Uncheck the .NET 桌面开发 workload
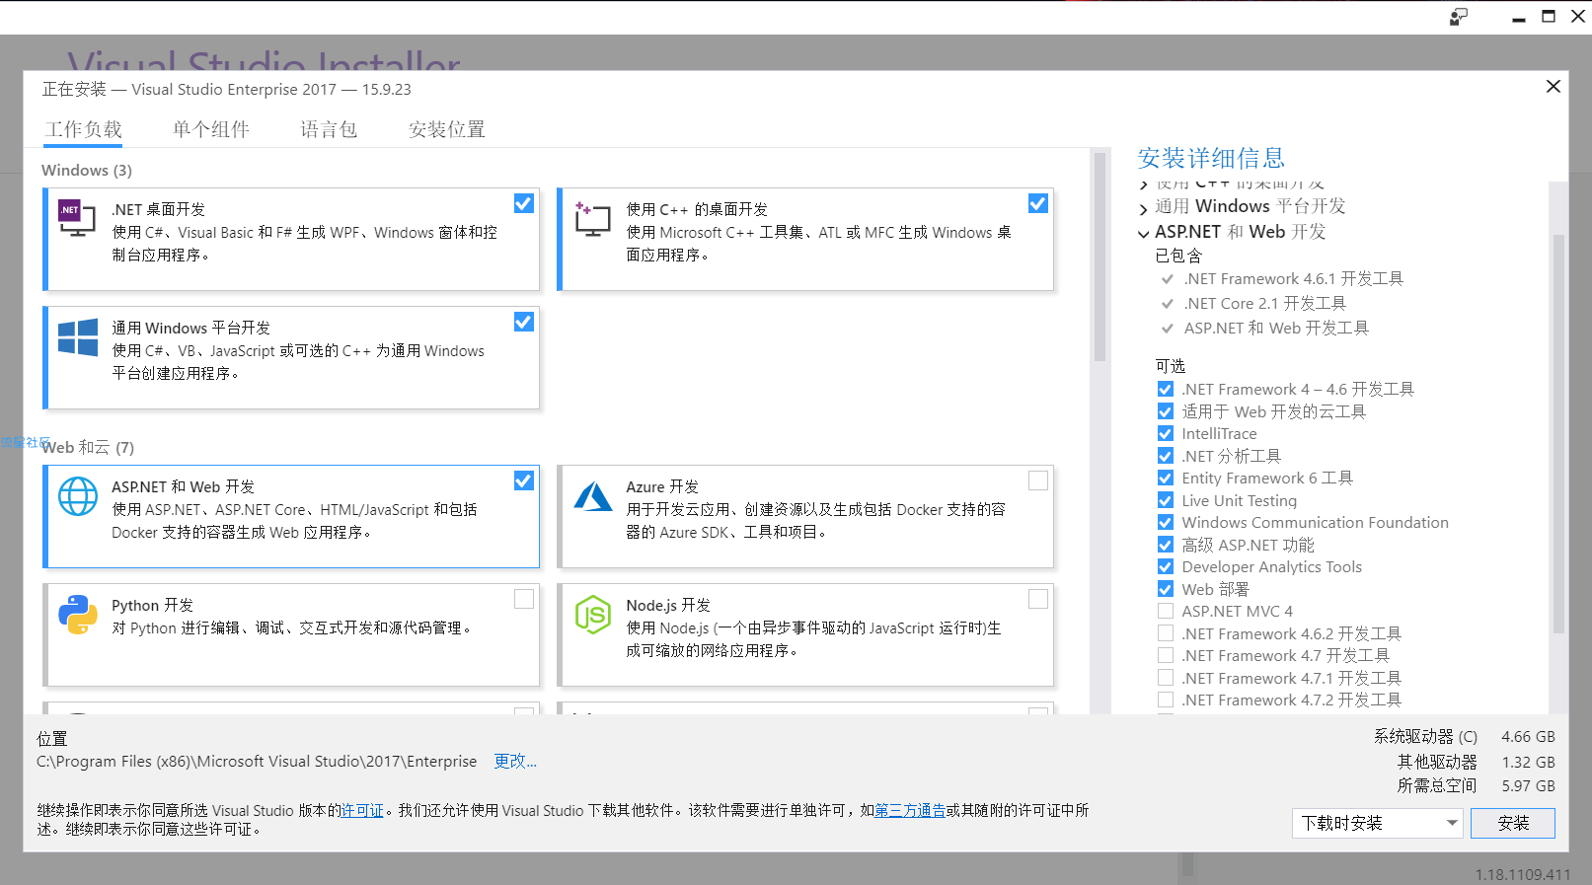Image resolution: width=1592 pixels, height=885 pixels. [524, 203]
